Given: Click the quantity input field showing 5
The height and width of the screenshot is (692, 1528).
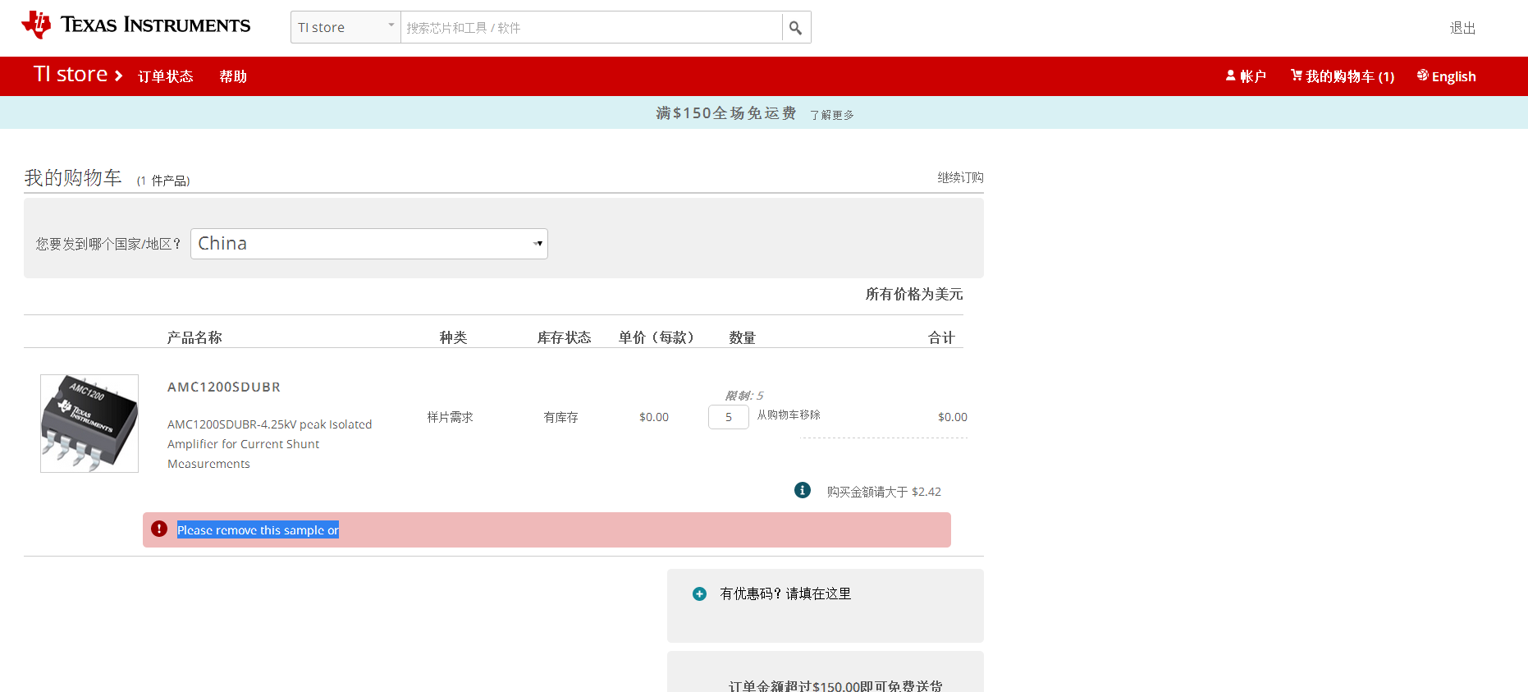Looking at the screenshot, I should (x=729, y=417).
